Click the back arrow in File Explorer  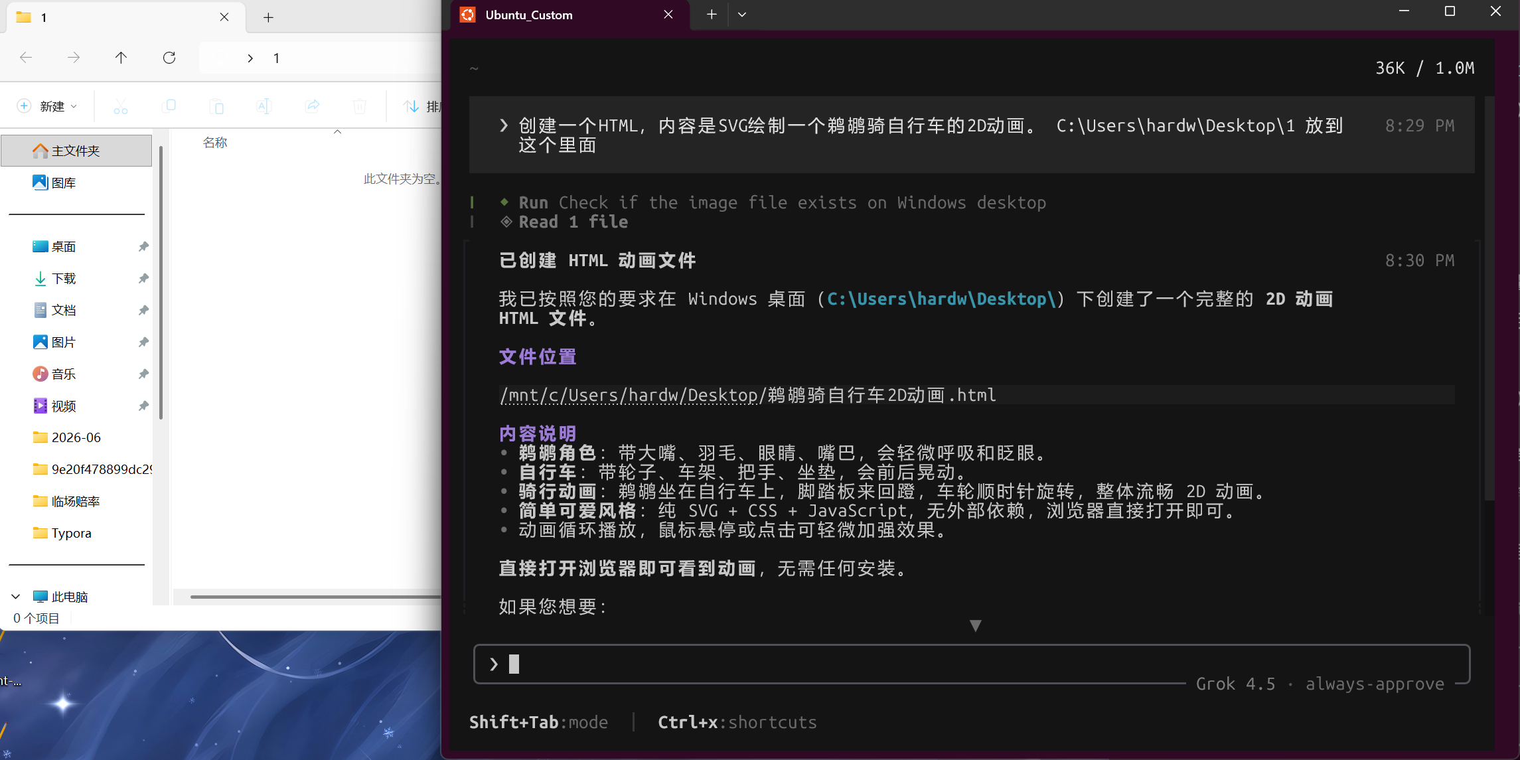(26, 58)
